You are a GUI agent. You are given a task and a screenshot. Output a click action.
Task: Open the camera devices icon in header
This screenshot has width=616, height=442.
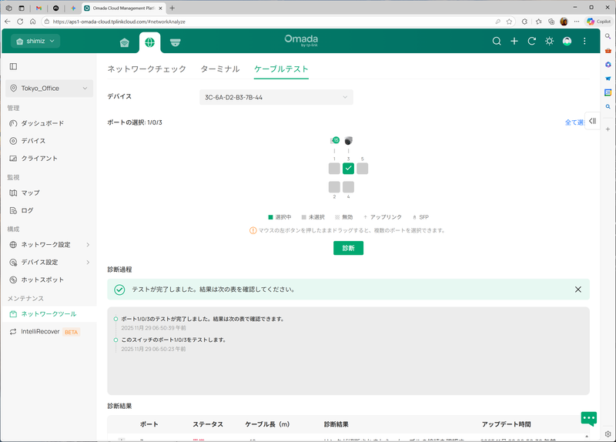[x=176, y=42]
